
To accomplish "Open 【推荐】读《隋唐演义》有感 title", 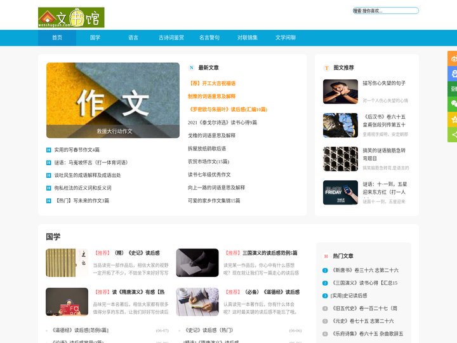I will coord(129,292).
